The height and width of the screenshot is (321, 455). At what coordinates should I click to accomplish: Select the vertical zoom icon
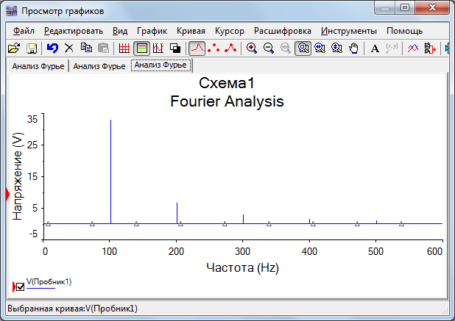[337, 48]
